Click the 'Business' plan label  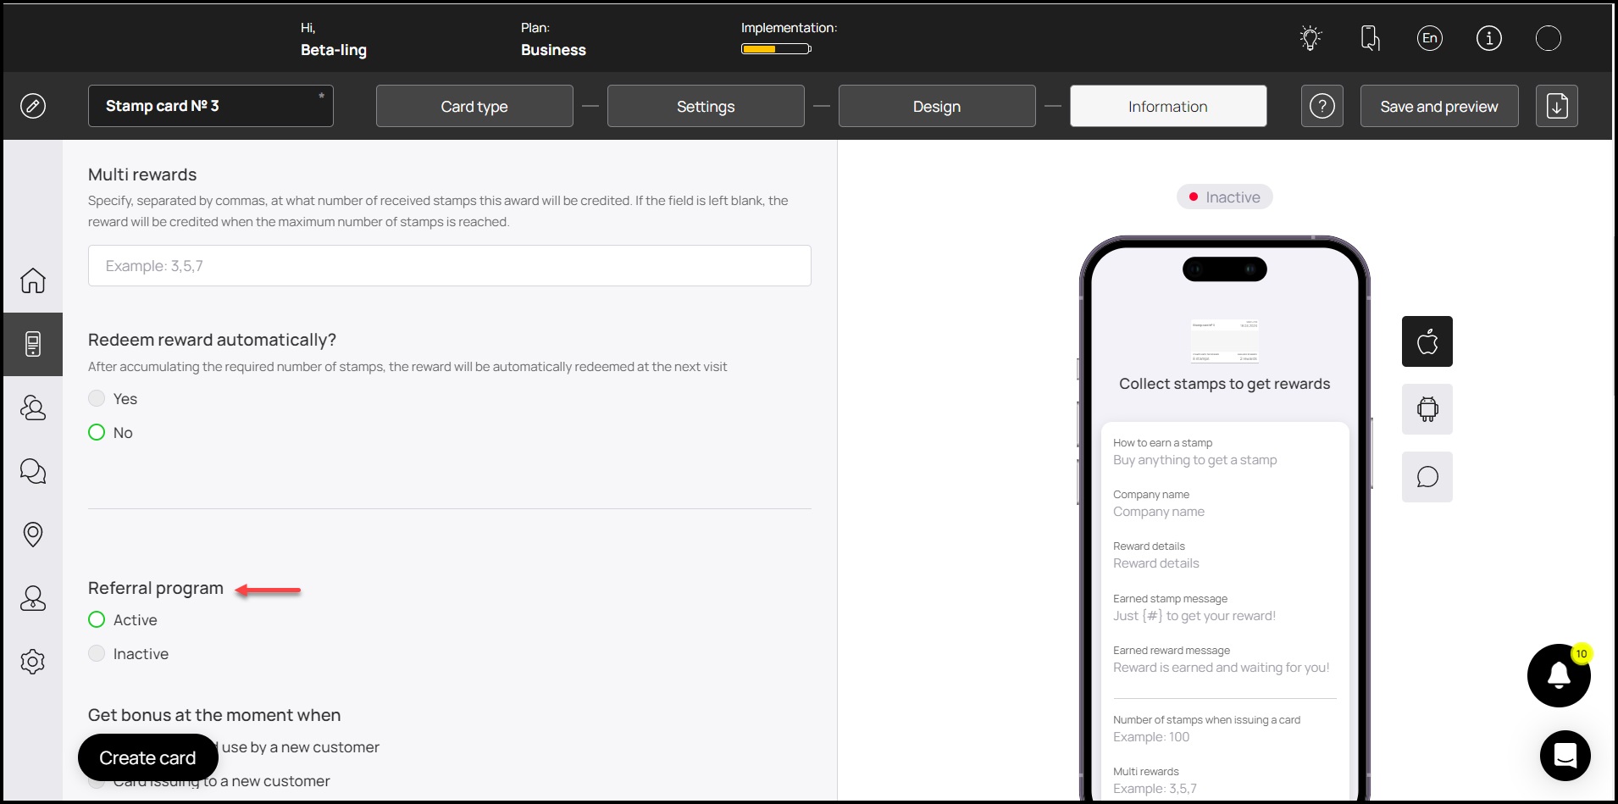coord(553,50)
